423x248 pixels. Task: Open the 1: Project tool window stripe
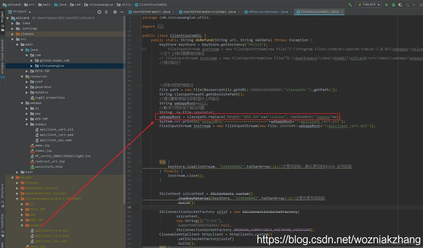point(3,22)
